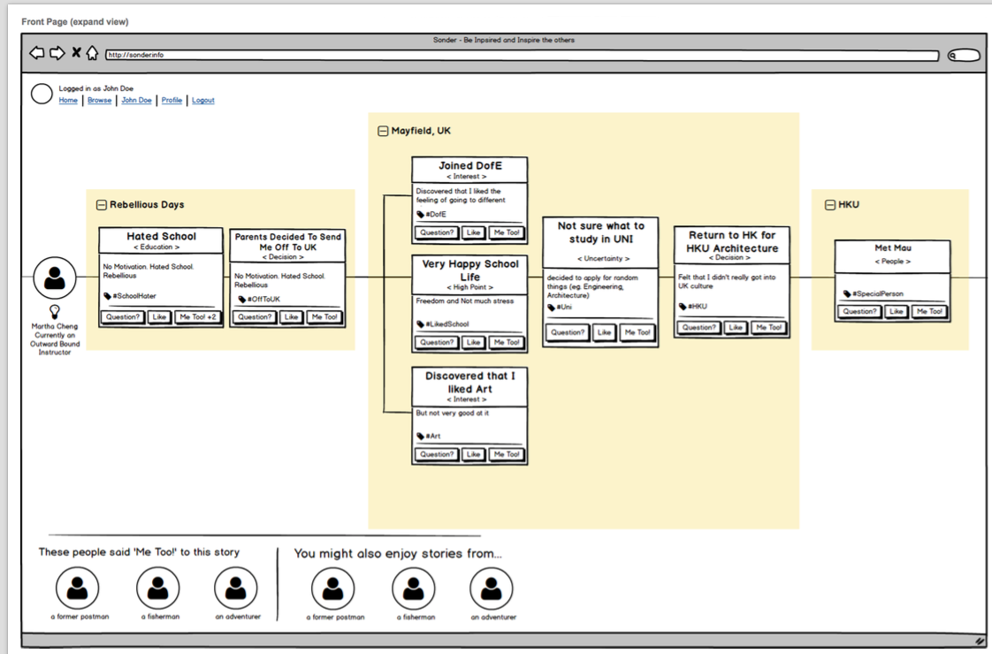Click John Doe's circle avatar near login text

coord(42,94)
